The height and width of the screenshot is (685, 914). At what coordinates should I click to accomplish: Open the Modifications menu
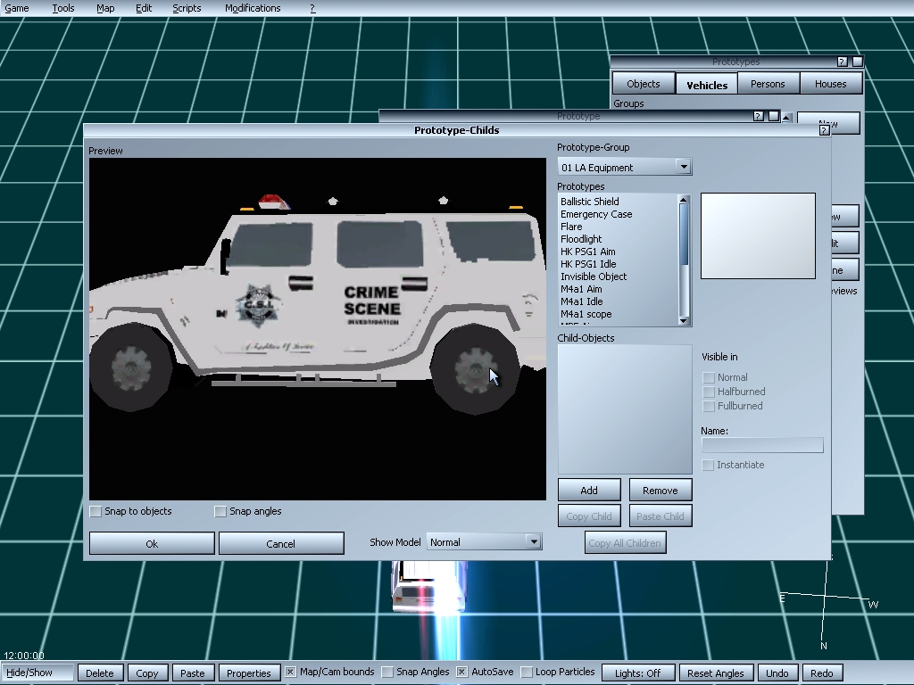pos(253,8)
